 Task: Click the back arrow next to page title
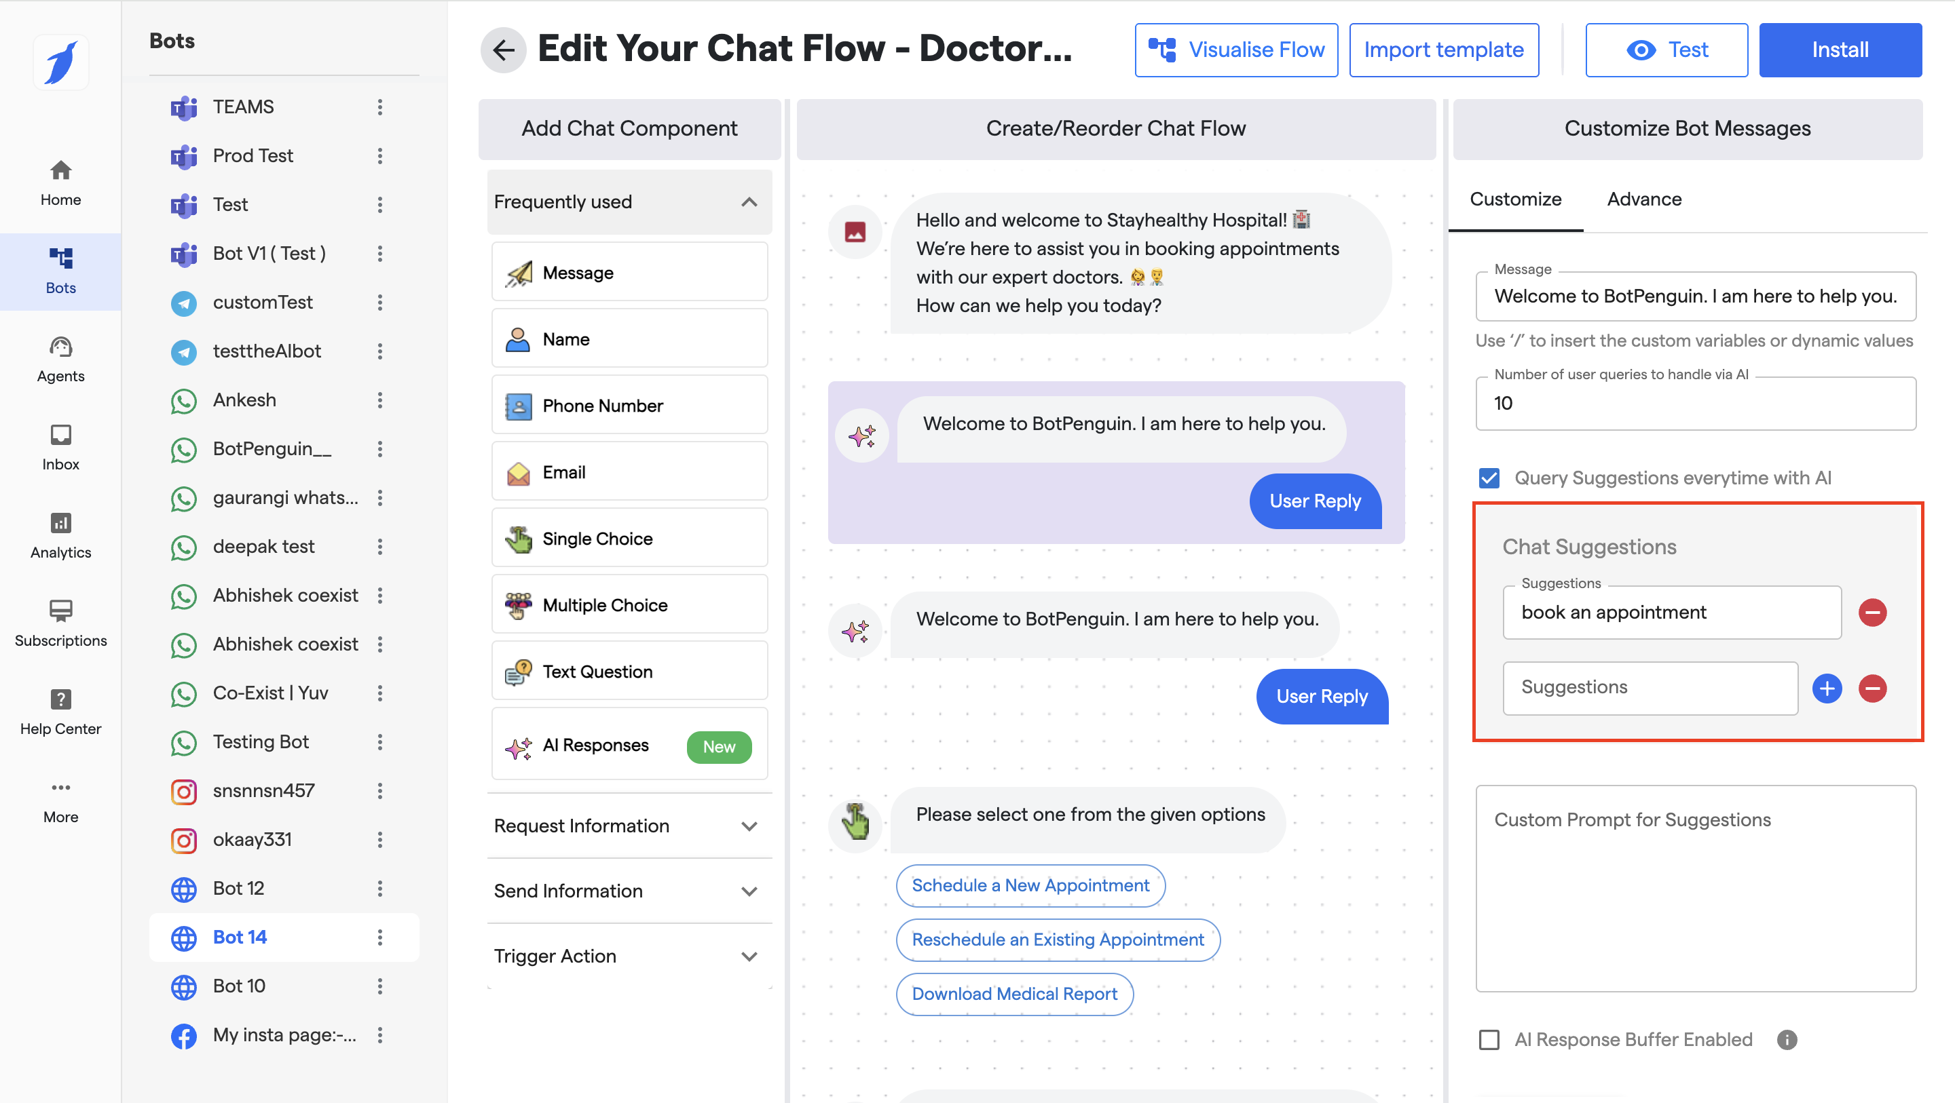(x=503, y=50)
